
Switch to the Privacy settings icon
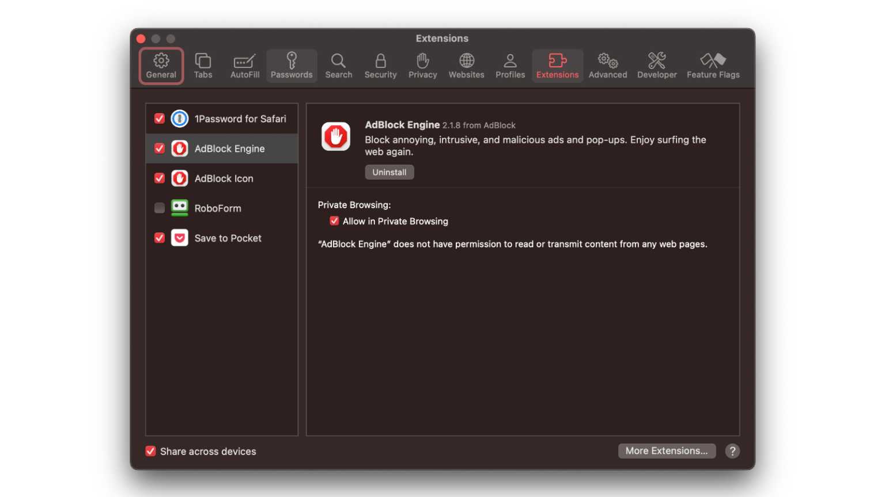tap(422, 64)
